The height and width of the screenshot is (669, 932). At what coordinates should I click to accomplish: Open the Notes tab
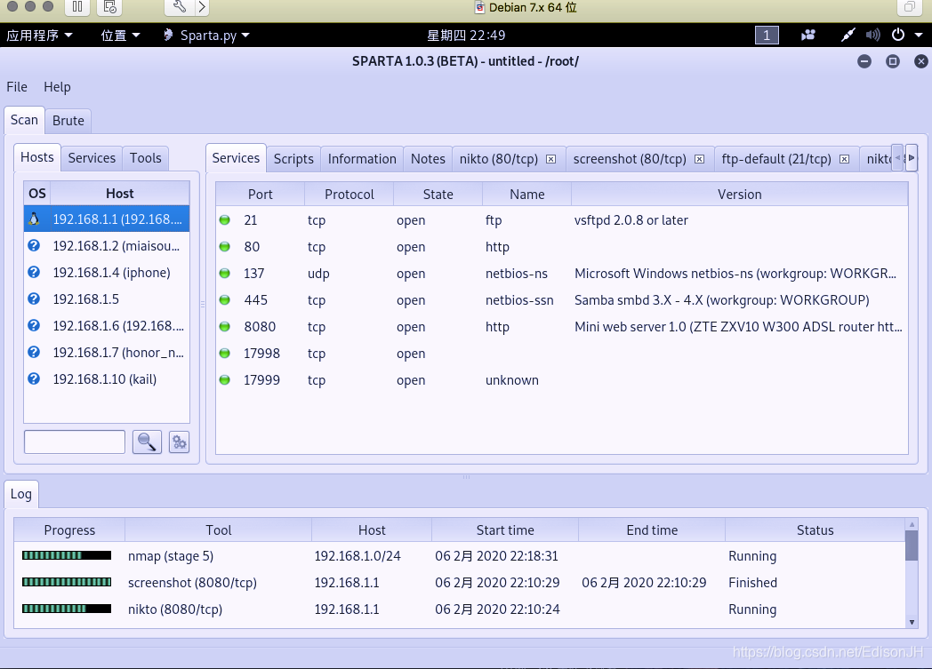428,159
